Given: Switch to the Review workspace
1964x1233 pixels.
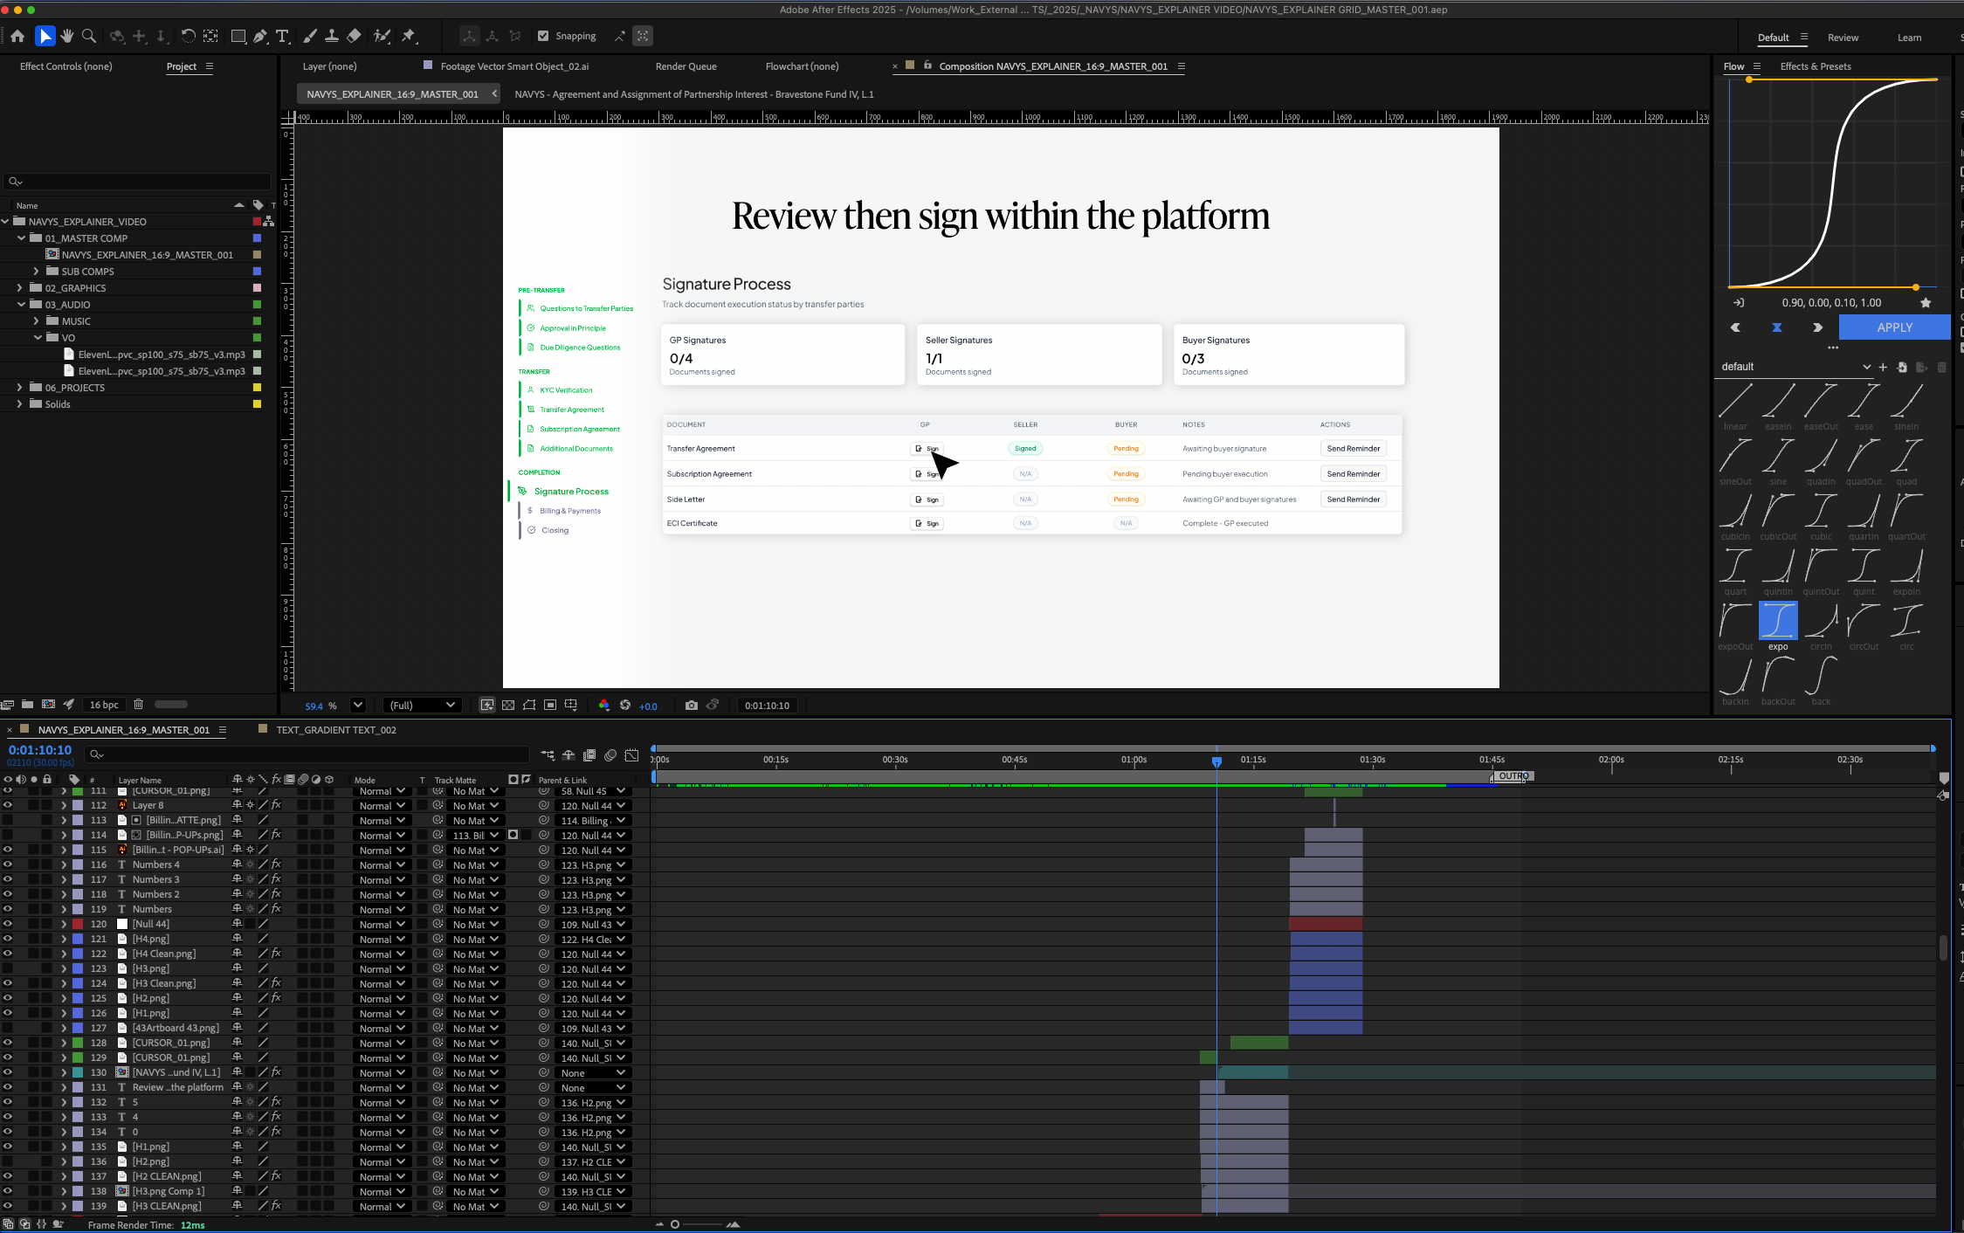Looking at the screenshot, I should (x=1843, y=38).
